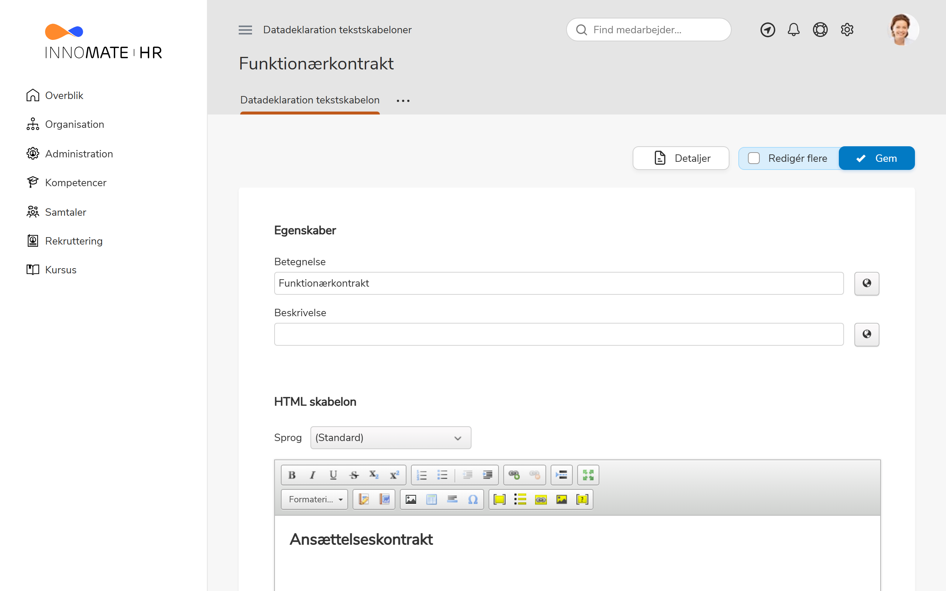
Task: Open help with the lifebuoy icon
Action: coord(820,30)
